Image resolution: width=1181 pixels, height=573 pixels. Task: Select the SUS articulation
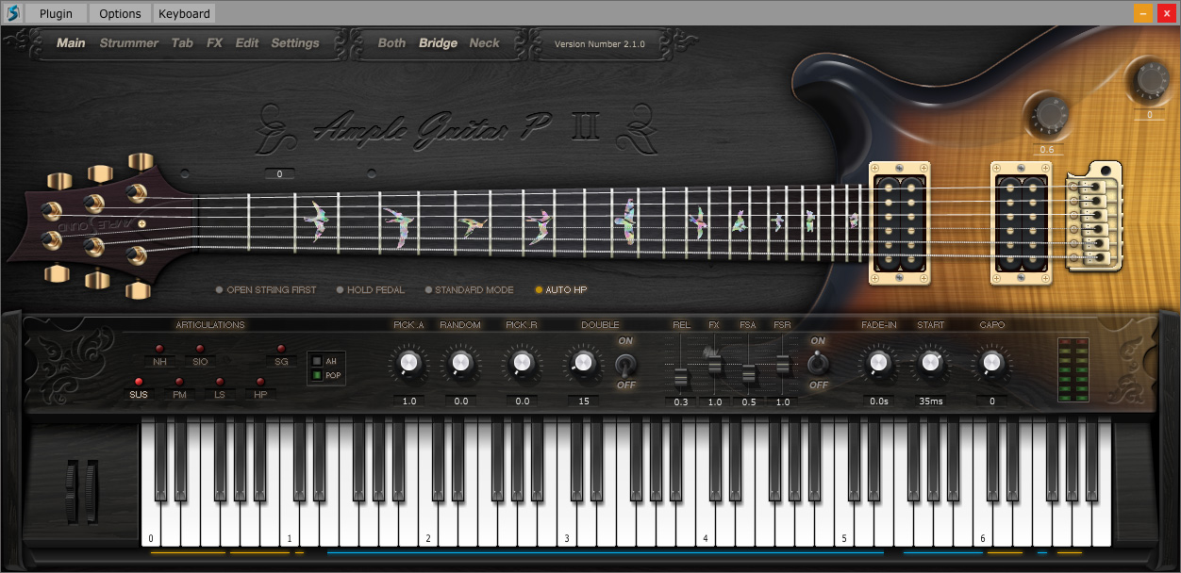(x=140, y=388)
